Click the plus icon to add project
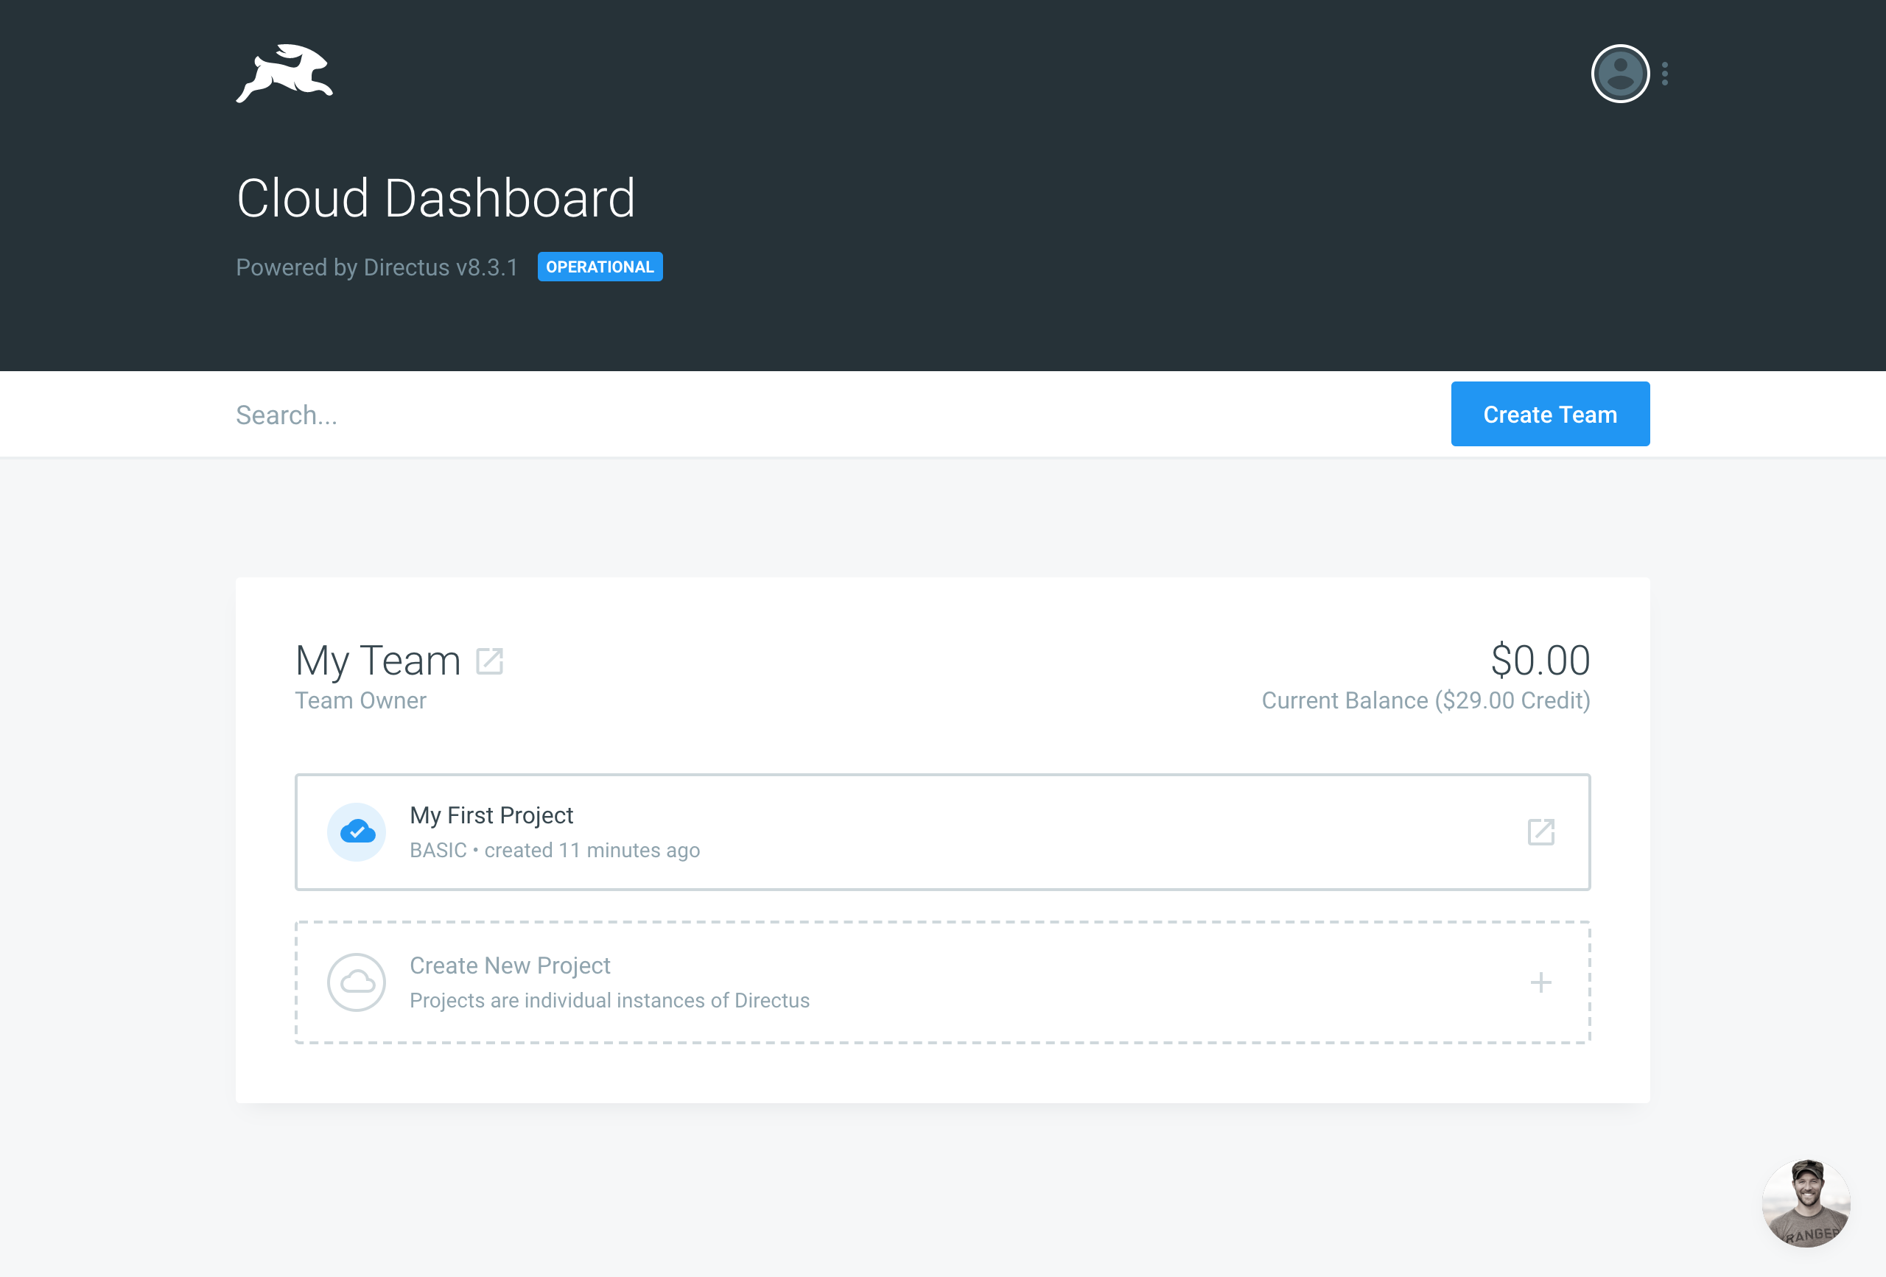This screenshot has width=1886, height=1277. [x=1540, y=982]
